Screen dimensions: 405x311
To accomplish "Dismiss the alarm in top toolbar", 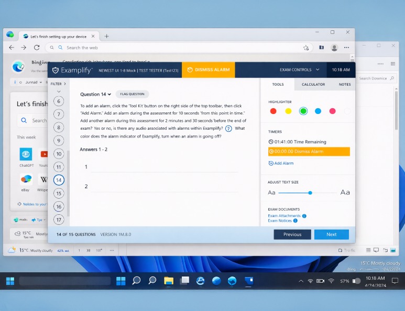I will pos(208,70).
